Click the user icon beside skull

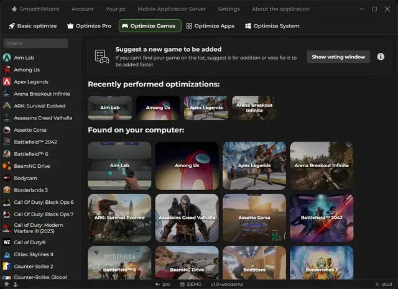377,285
